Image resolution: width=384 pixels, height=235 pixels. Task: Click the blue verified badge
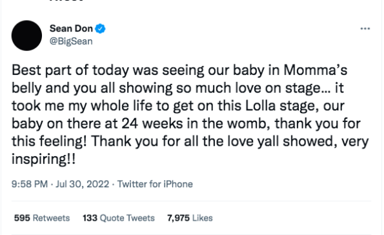100,28
